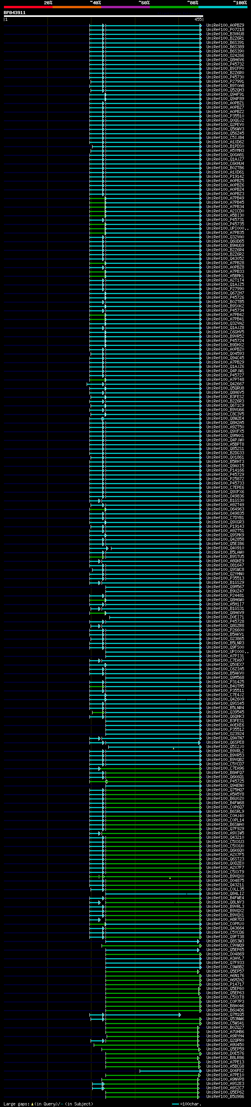Click the red 20% identity legend bar

[28, 7]
